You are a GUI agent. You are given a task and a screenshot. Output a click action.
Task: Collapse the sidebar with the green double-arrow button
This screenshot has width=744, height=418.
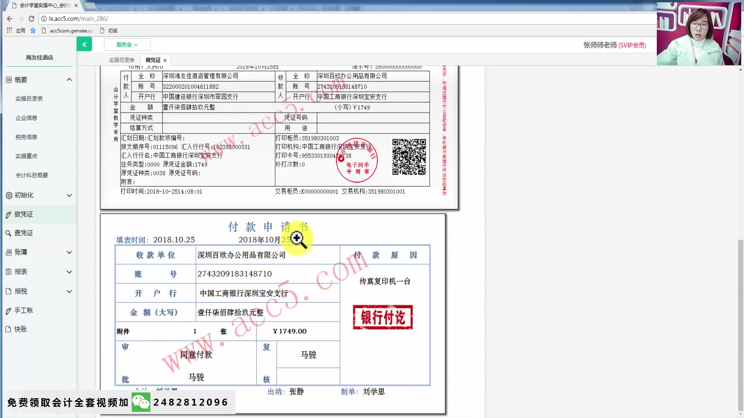coord(84,44)
